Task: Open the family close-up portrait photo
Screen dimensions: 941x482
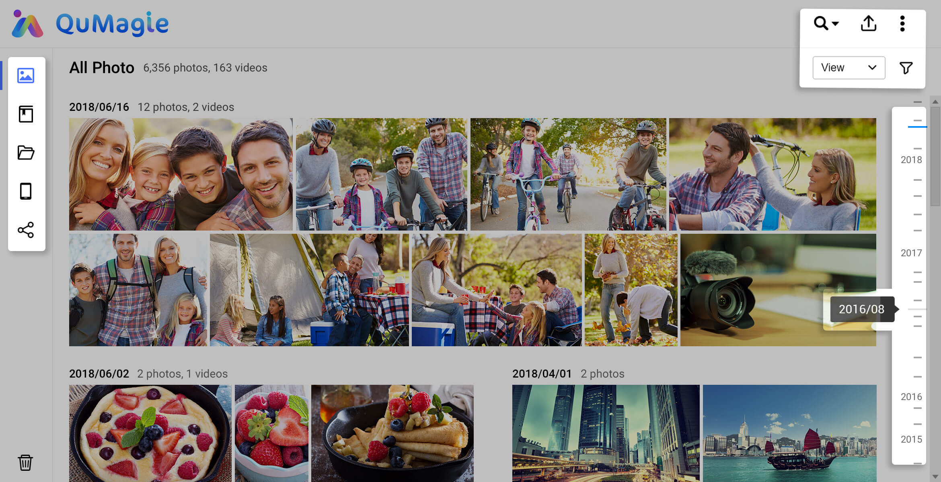Action: pos(181,174)
